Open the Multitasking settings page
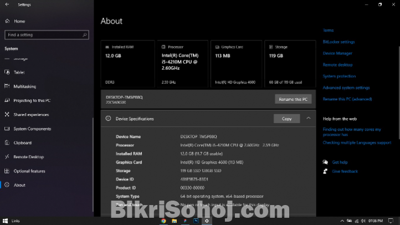400x225 pixels. pos(25,86)
